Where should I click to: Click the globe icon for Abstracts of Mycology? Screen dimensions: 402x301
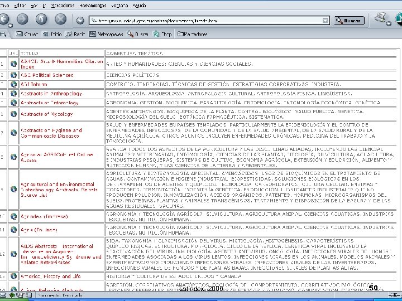click(13, 114)
